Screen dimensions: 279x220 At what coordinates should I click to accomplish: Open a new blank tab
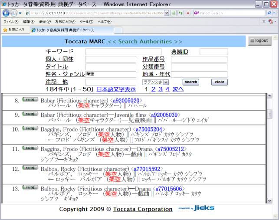(x=118, y=30)
